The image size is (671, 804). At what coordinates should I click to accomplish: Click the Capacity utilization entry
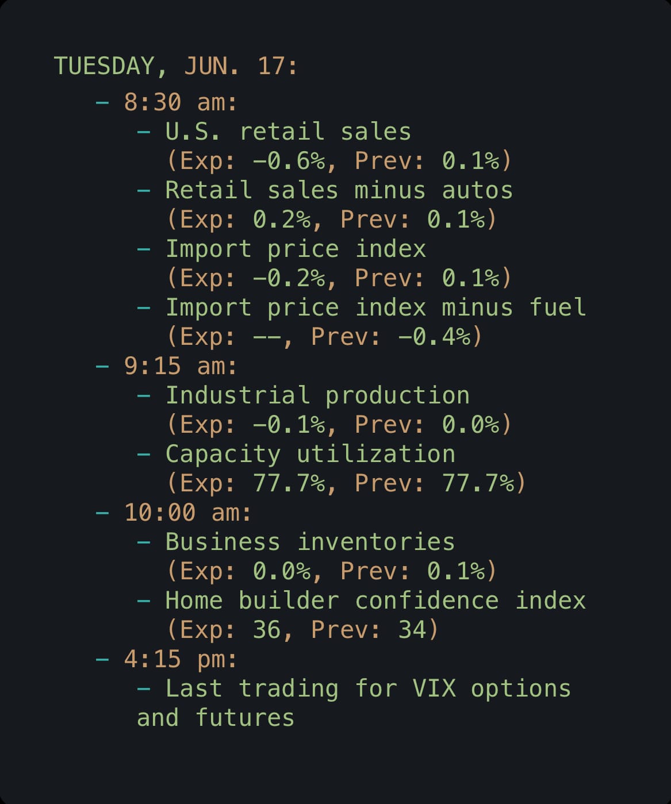pos(310,454)
